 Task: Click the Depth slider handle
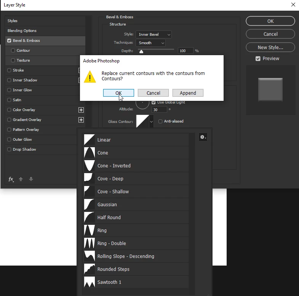pos(141,52)
